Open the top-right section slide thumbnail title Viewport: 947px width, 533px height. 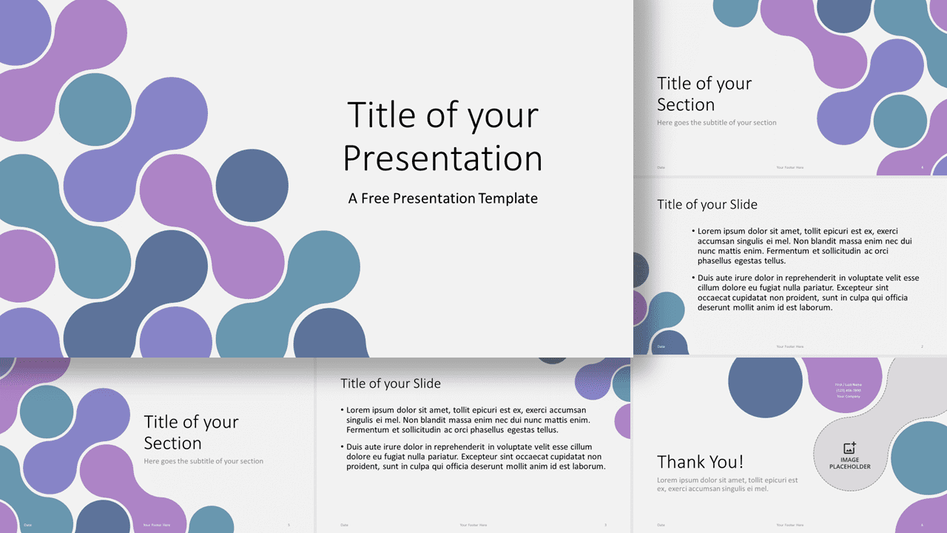tap(704, 94)
